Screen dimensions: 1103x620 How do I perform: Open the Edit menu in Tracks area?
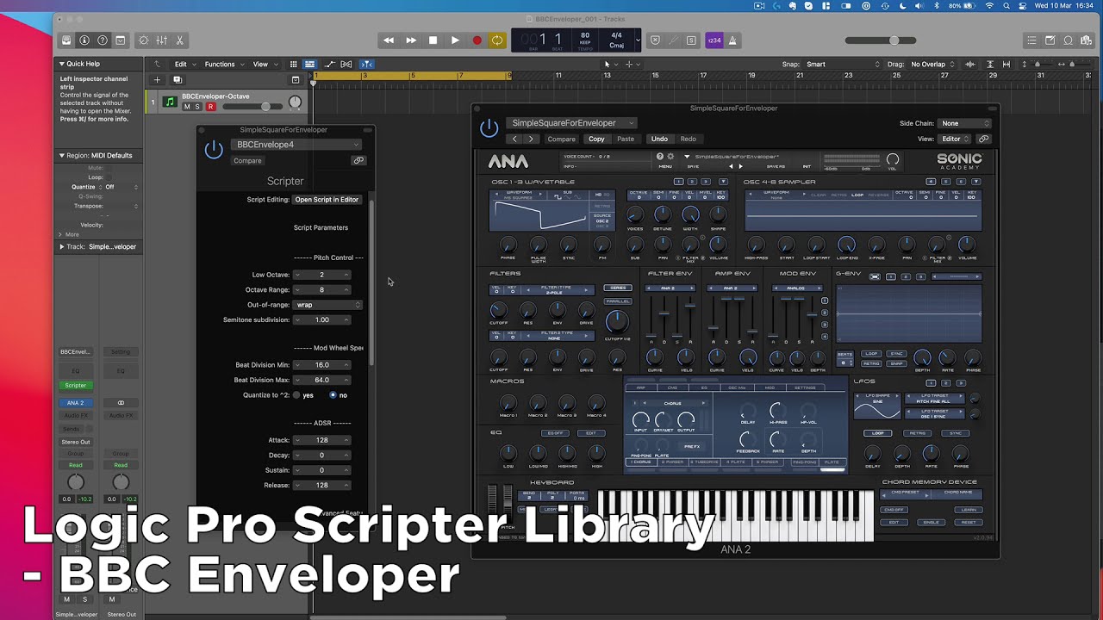coord(184,64)
